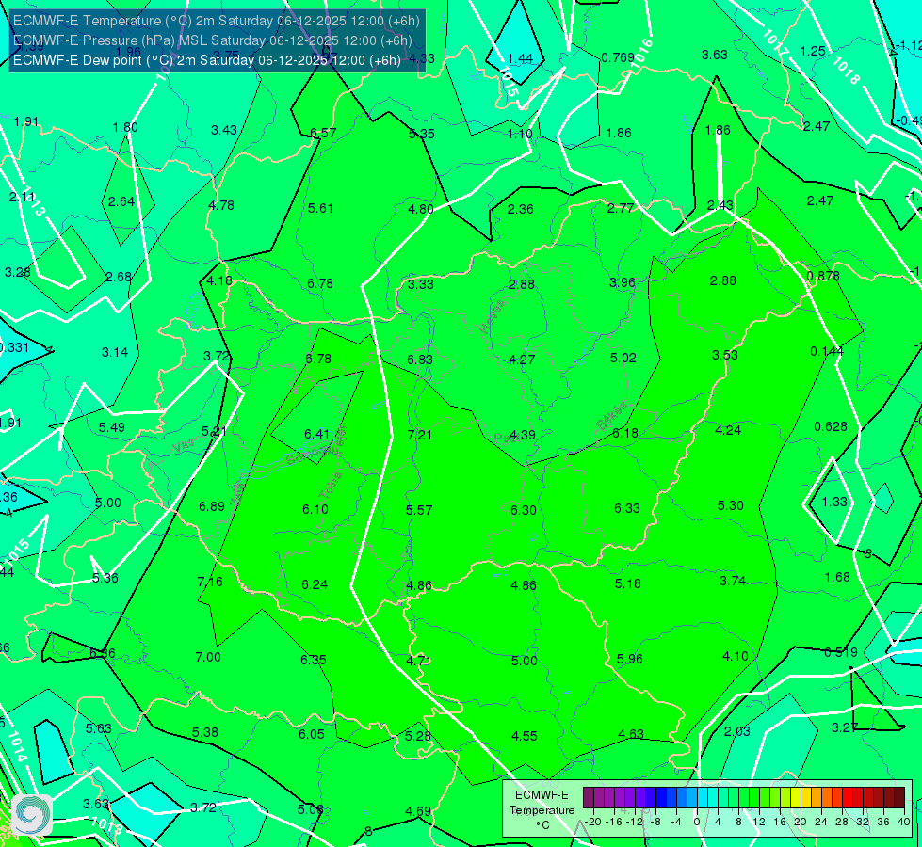Click the 6.24 temperature value

coord(315,584)
